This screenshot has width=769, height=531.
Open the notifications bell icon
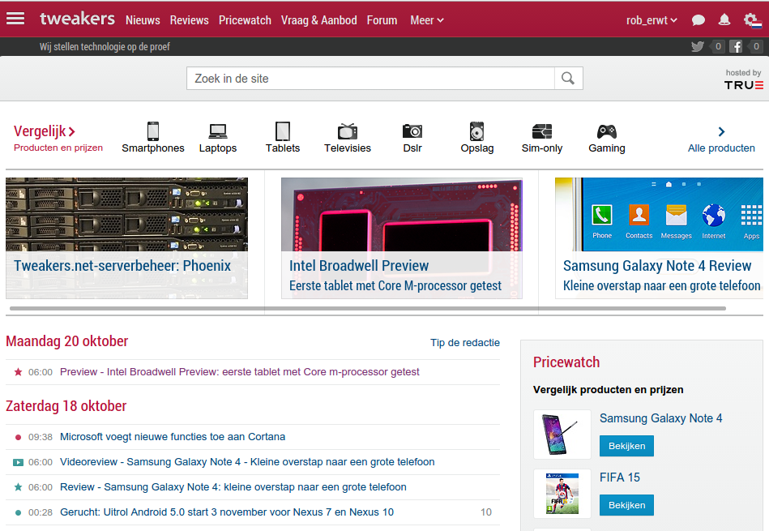pyautogui.click(x=724, y=19)
